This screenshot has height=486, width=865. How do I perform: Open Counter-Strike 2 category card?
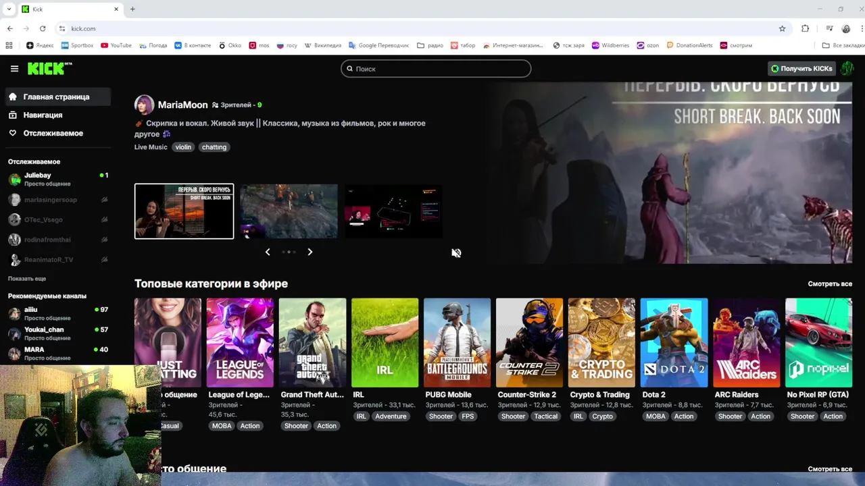click(529, 342)
